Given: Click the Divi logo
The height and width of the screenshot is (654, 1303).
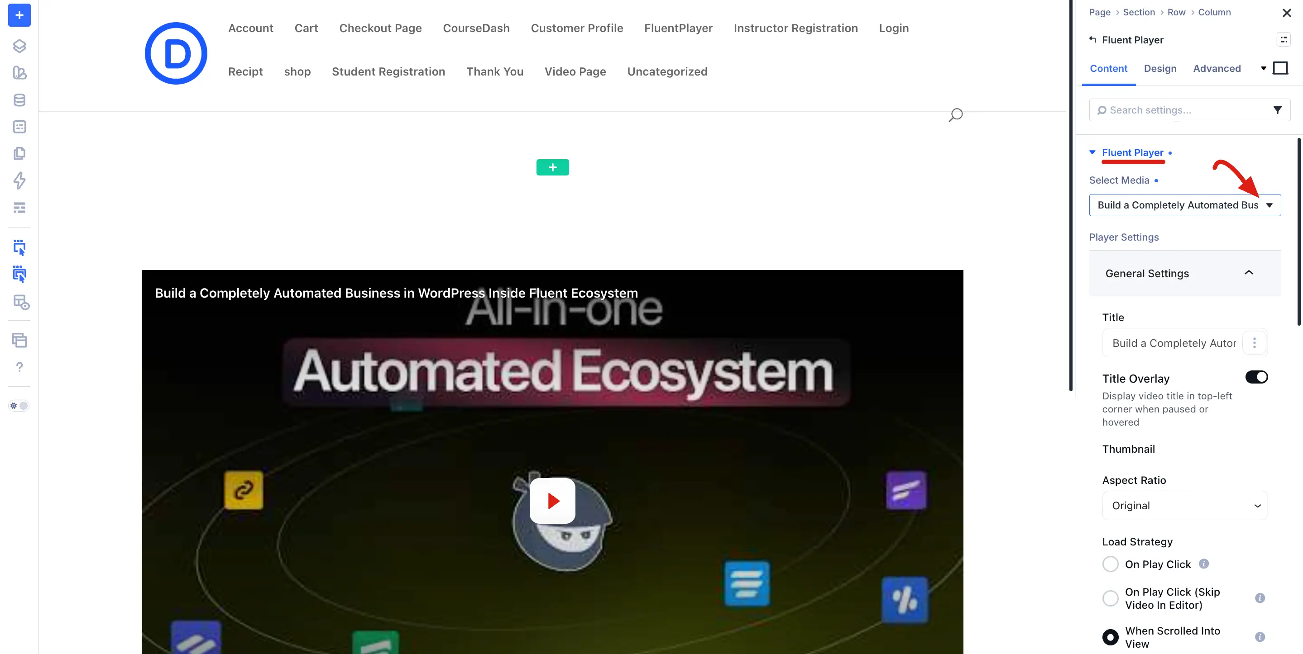Looking at the screenshot, I should 176,53.
